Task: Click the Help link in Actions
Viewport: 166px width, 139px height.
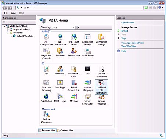Action: coord(123,51)
